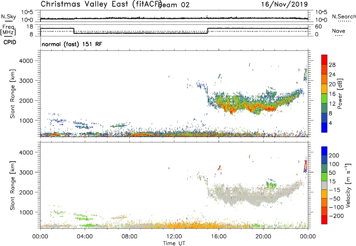Click the velocity panel's "Slant Range [km]" label
The width and height of the screenshot is (356, 246).
pos(12,186)
